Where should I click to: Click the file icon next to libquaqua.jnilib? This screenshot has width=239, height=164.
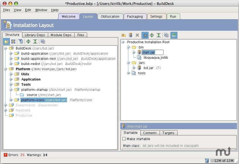(x=139, y=57)
